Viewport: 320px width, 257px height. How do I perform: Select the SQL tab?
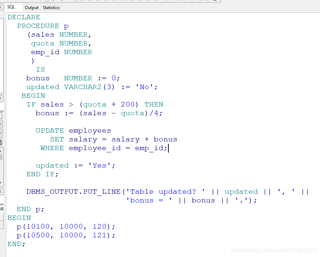click(11, 7)
